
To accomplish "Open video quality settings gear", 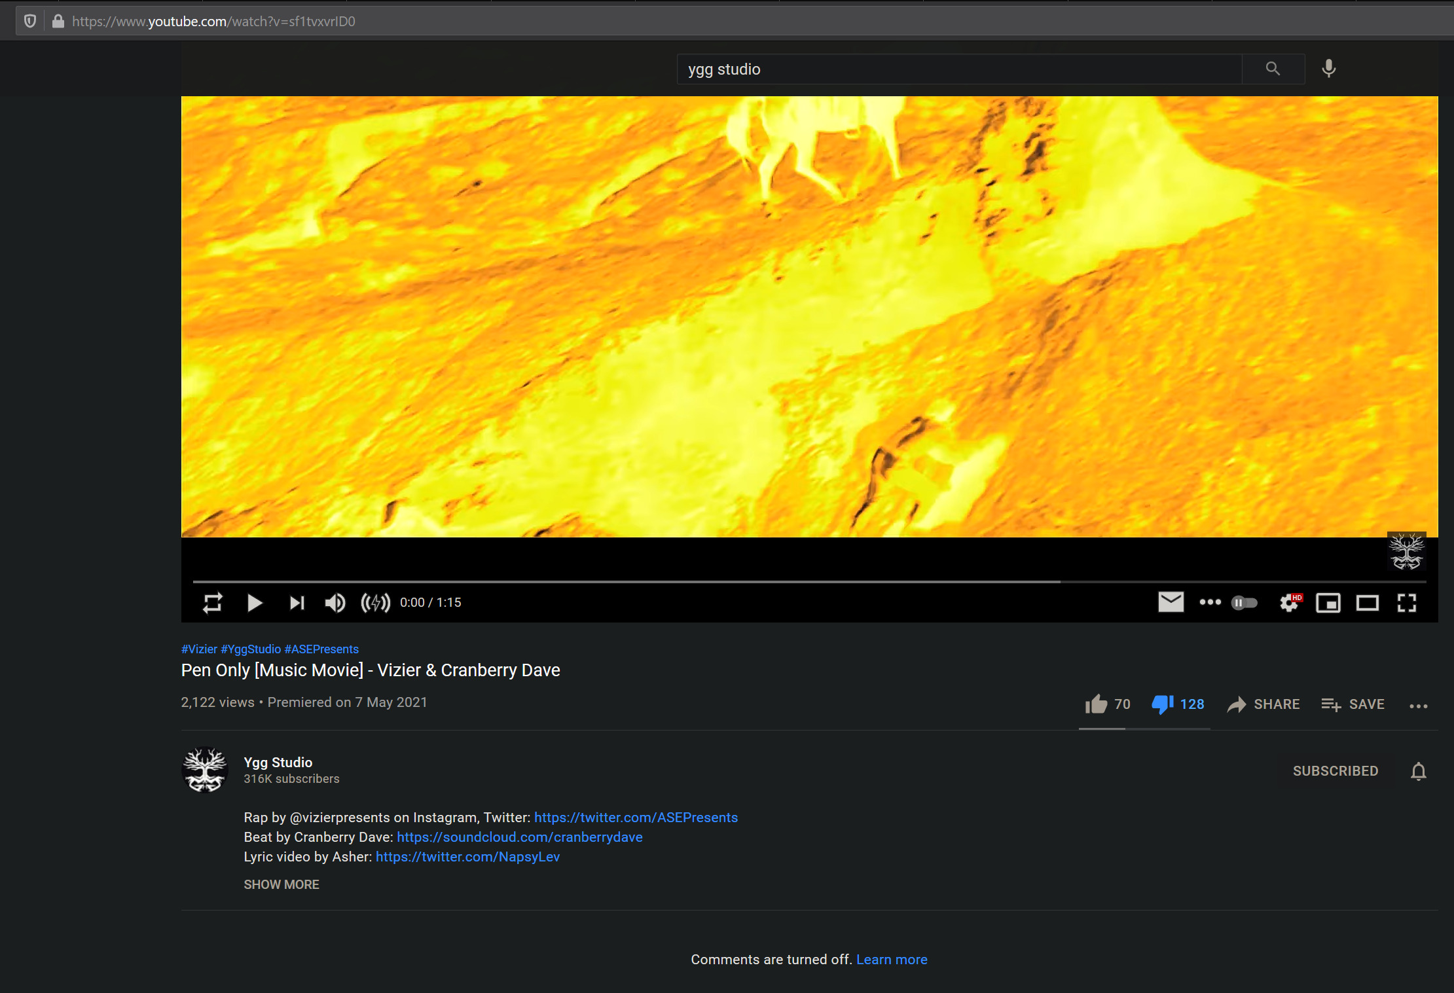I will click(1290, 602).
